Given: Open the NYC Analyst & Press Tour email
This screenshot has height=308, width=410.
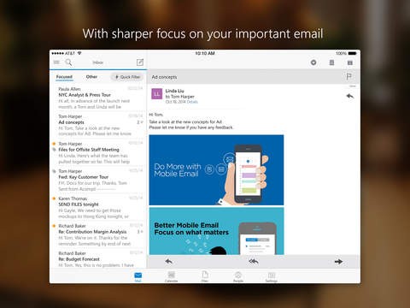Looking at the screenshot, I should point(98,98).
